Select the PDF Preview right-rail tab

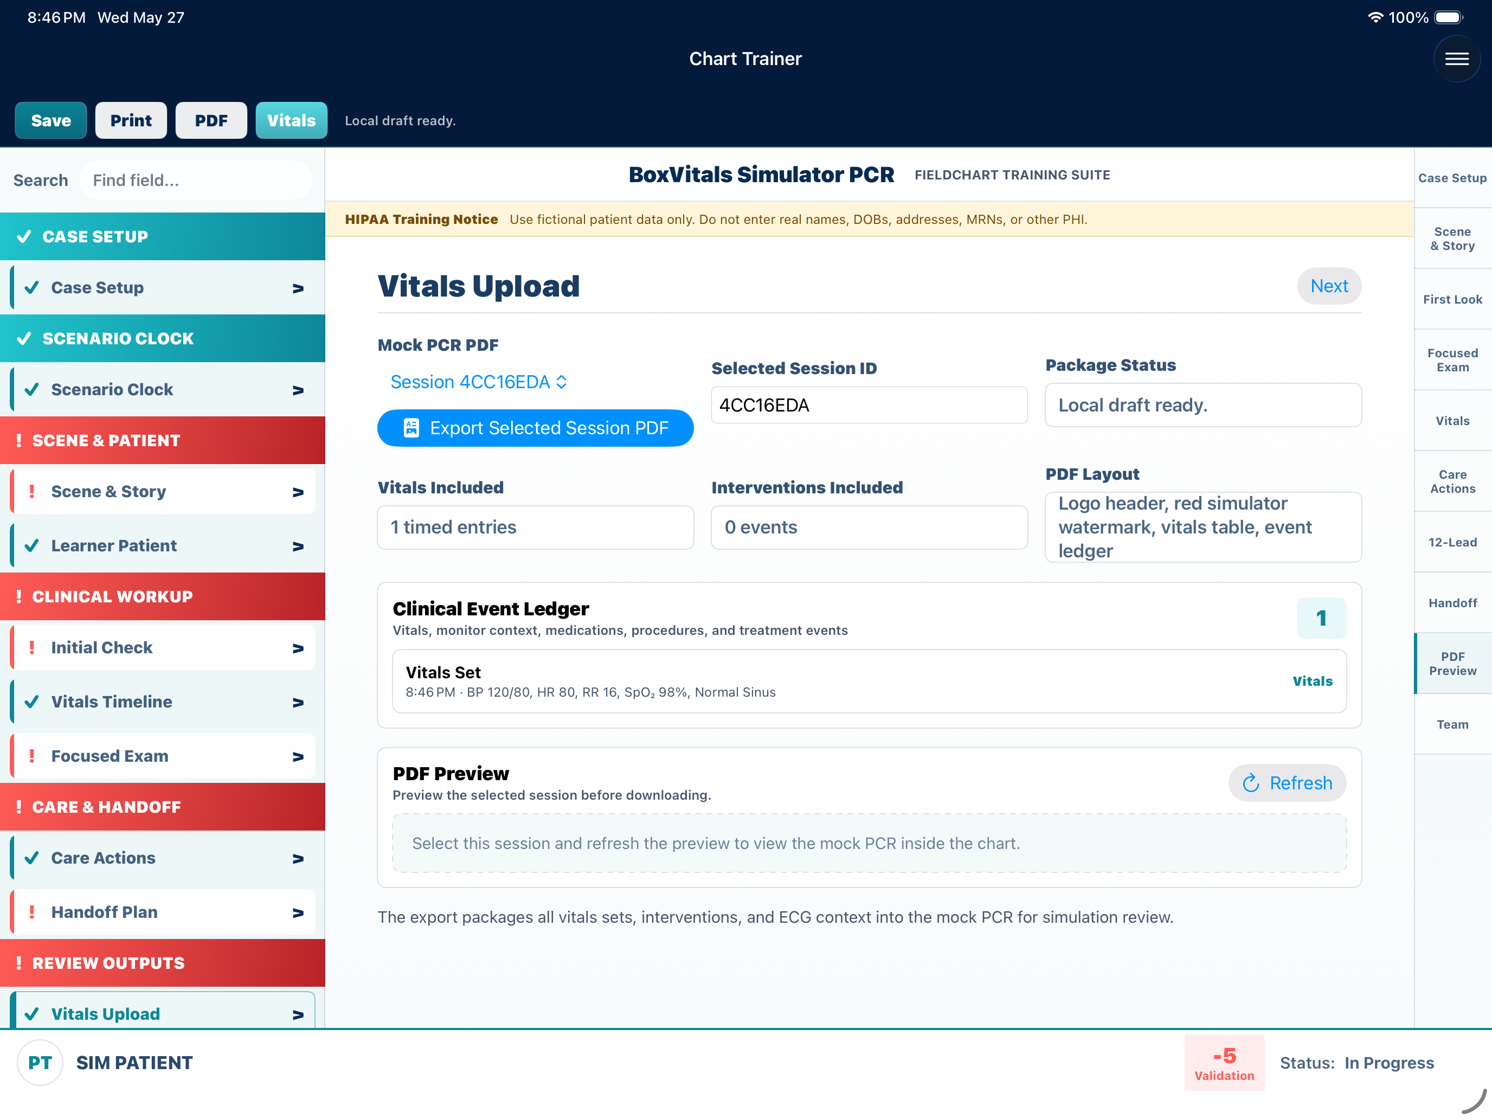pos(1452,663)
